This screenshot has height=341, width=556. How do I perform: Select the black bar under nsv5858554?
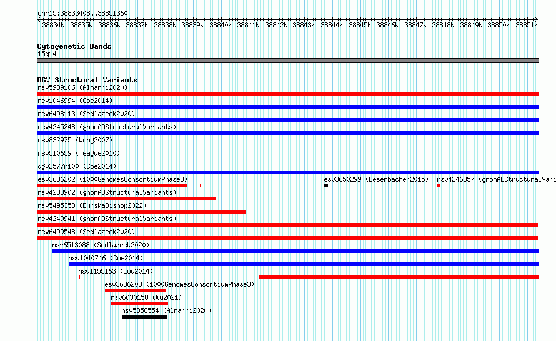(x=144, y=317)
